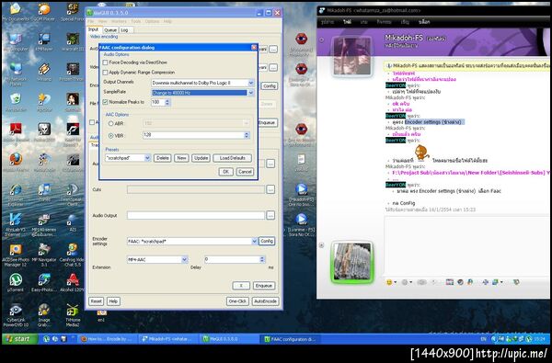Viewport: 552px width, 363px height.
Task: Open the File menu in MeGUI
Action: tap(91, 21)
